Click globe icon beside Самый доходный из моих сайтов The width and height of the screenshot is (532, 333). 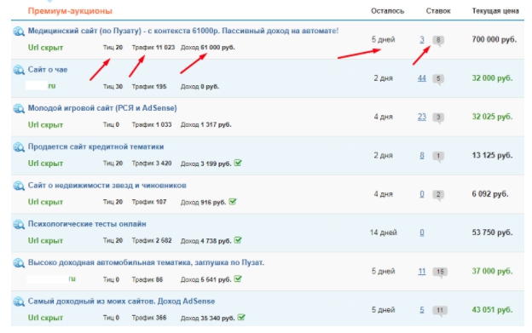19,301
